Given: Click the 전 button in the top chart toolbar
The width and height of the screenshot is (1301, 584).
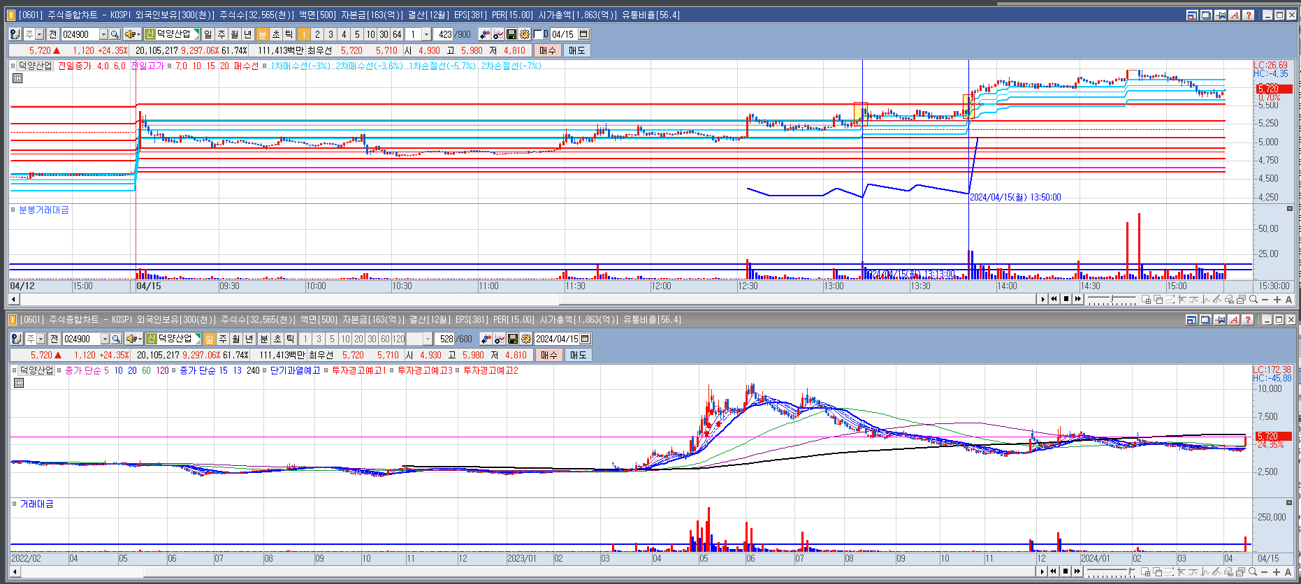Looking at the screenshot, I should coord(52,34).
